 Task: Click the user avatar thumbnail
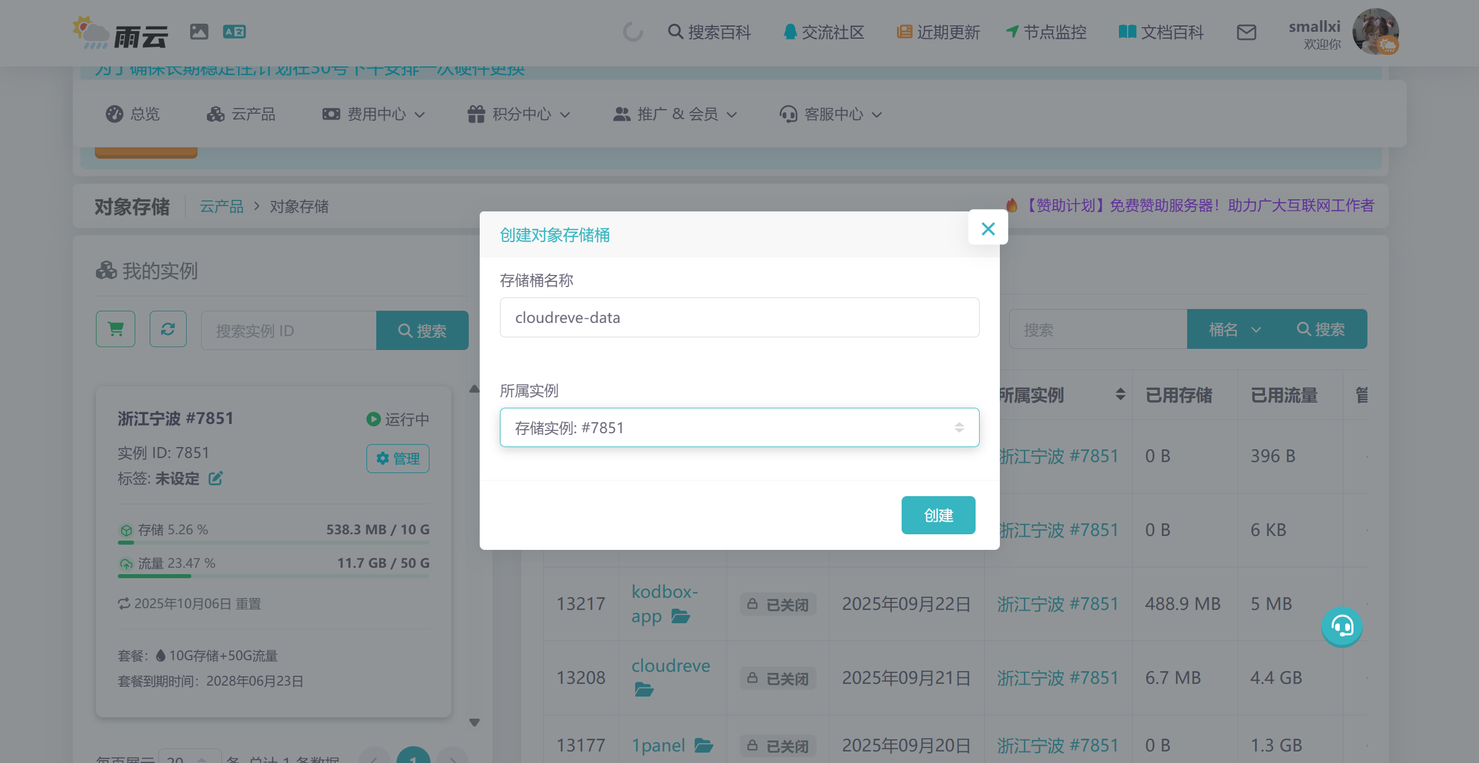(x=1375, y=32)
